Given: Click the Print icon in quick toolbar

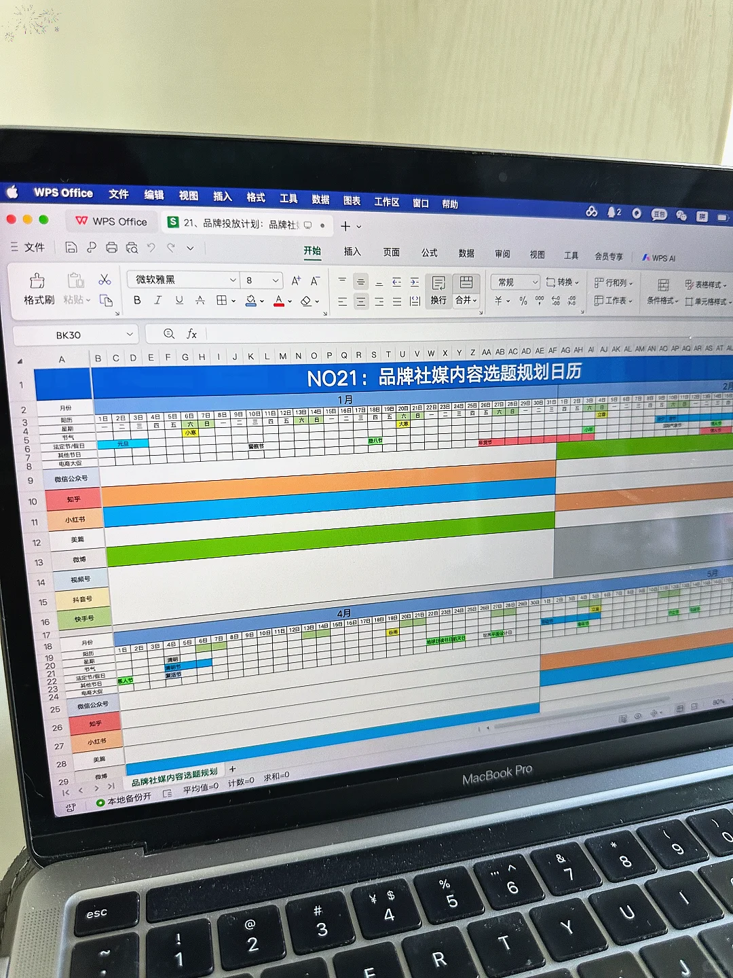Looking at the screenshot, I should (x=112, y=248).
